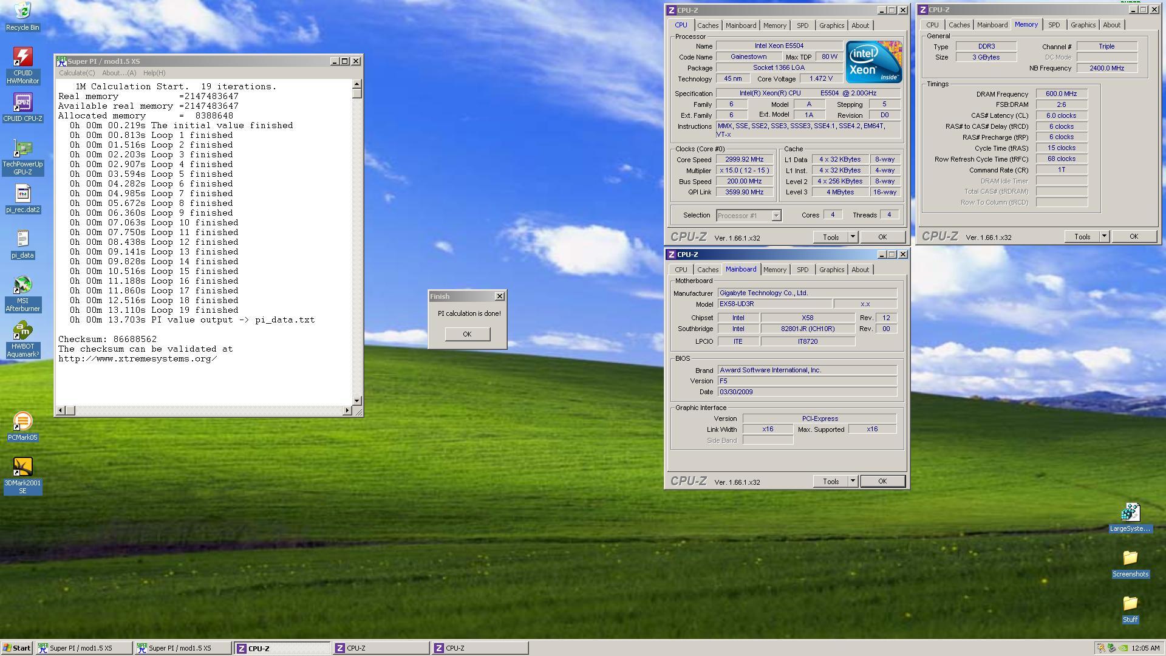Image resolution: width=1166 pixels, height=656 pixels.
Task: Click OK in CPU tab CPU-Z window
Action: [x=882, y=237]
